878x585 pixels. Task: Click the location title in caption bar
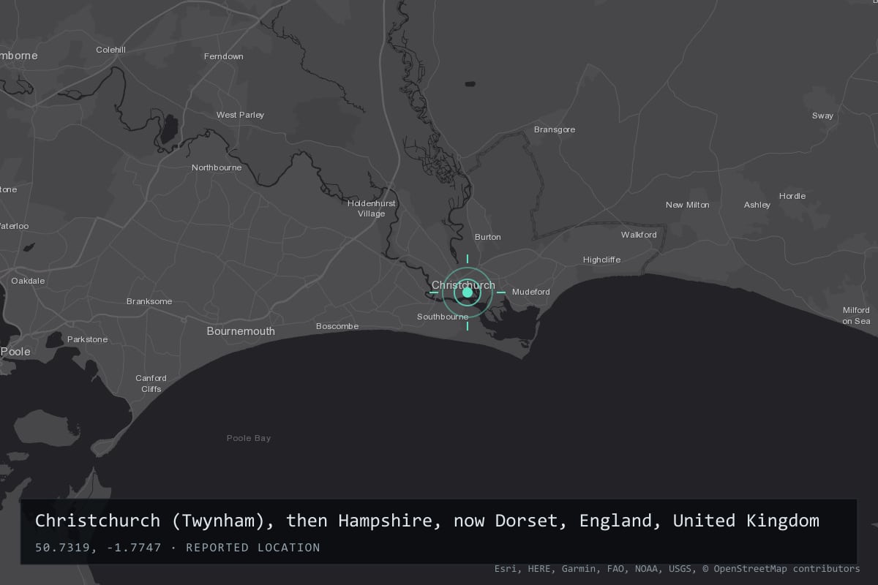point(427,521)
